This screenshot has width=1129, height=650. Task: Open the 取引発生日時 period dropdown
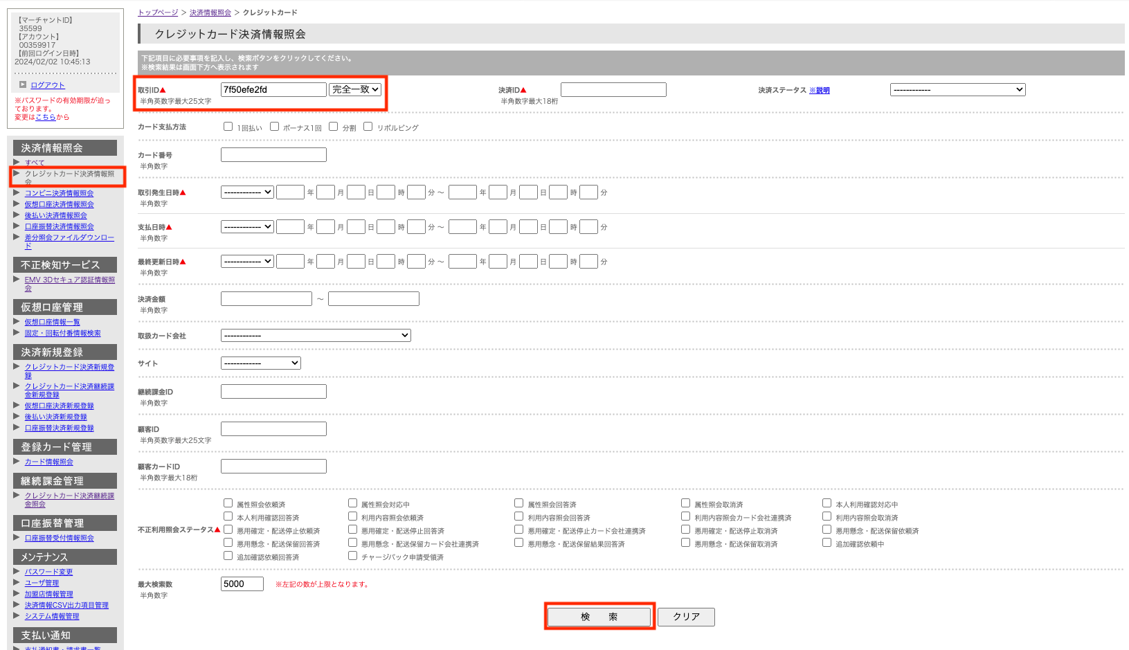pyautogui.click(x=247, y=192)
